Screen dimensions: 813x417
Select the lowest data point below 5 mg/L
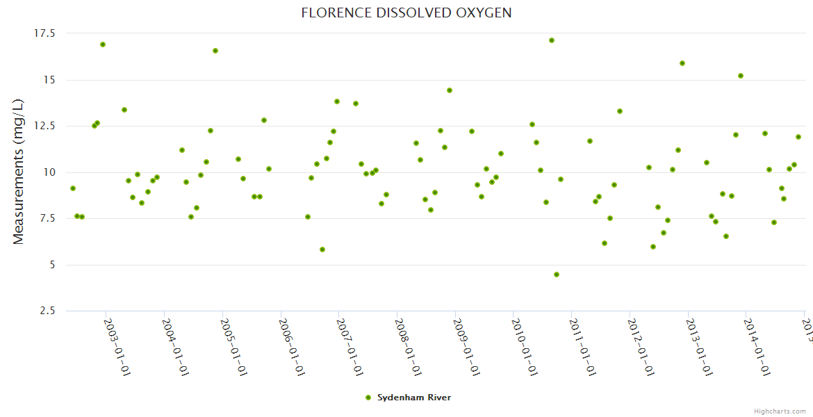coord(557,275)
